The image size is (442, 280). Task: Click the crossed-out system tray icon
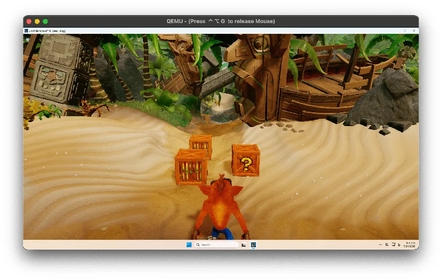(387, 245)
